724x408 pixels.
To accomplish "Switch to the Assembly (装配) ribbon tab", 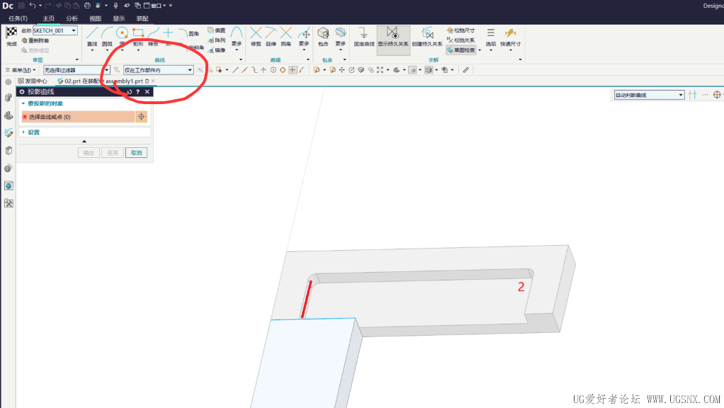I will 142,18.
